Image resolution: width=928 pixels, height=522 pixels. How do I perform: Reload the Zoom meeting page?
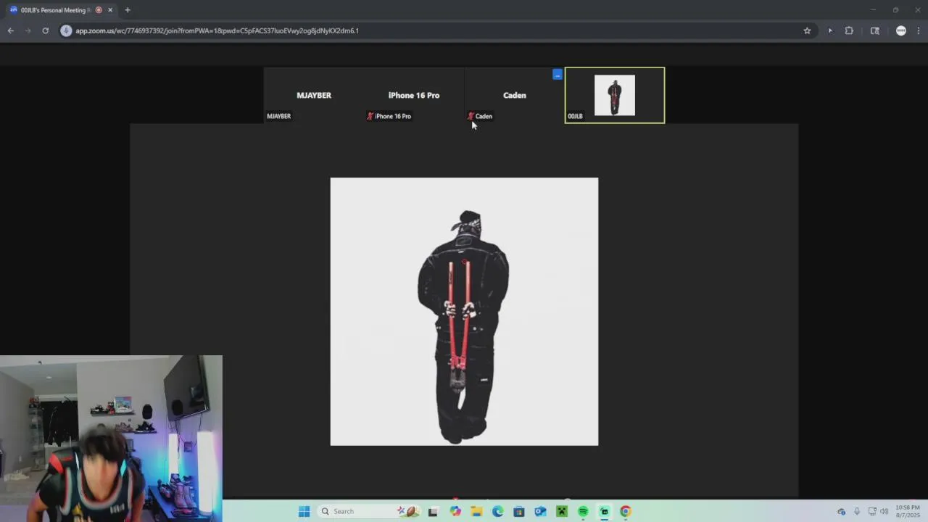[x=45, y=30]
